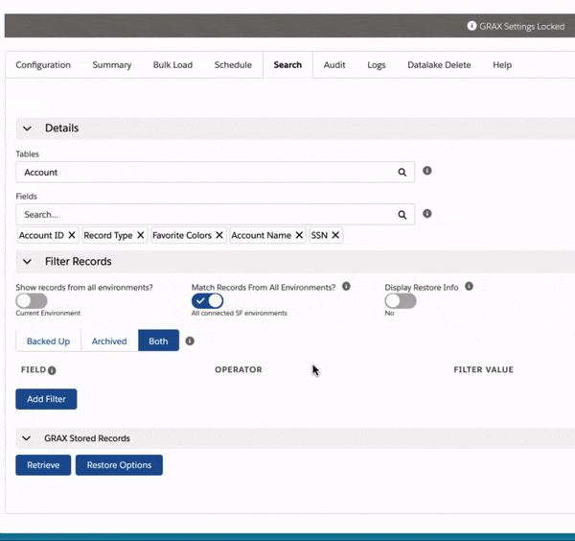
Task: Open the Help tab
Action: tap(502, 65)
